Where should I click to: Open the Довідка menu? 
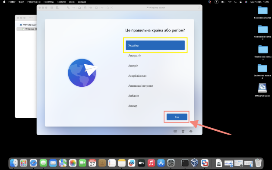click(82, 2)
